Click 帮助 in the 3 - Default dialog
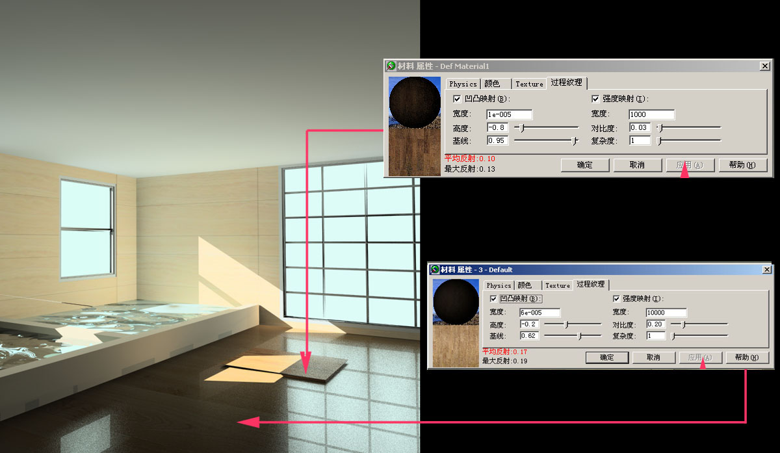Image resolution: width=780 pixels, height=453 pixels. coord(747,357)
